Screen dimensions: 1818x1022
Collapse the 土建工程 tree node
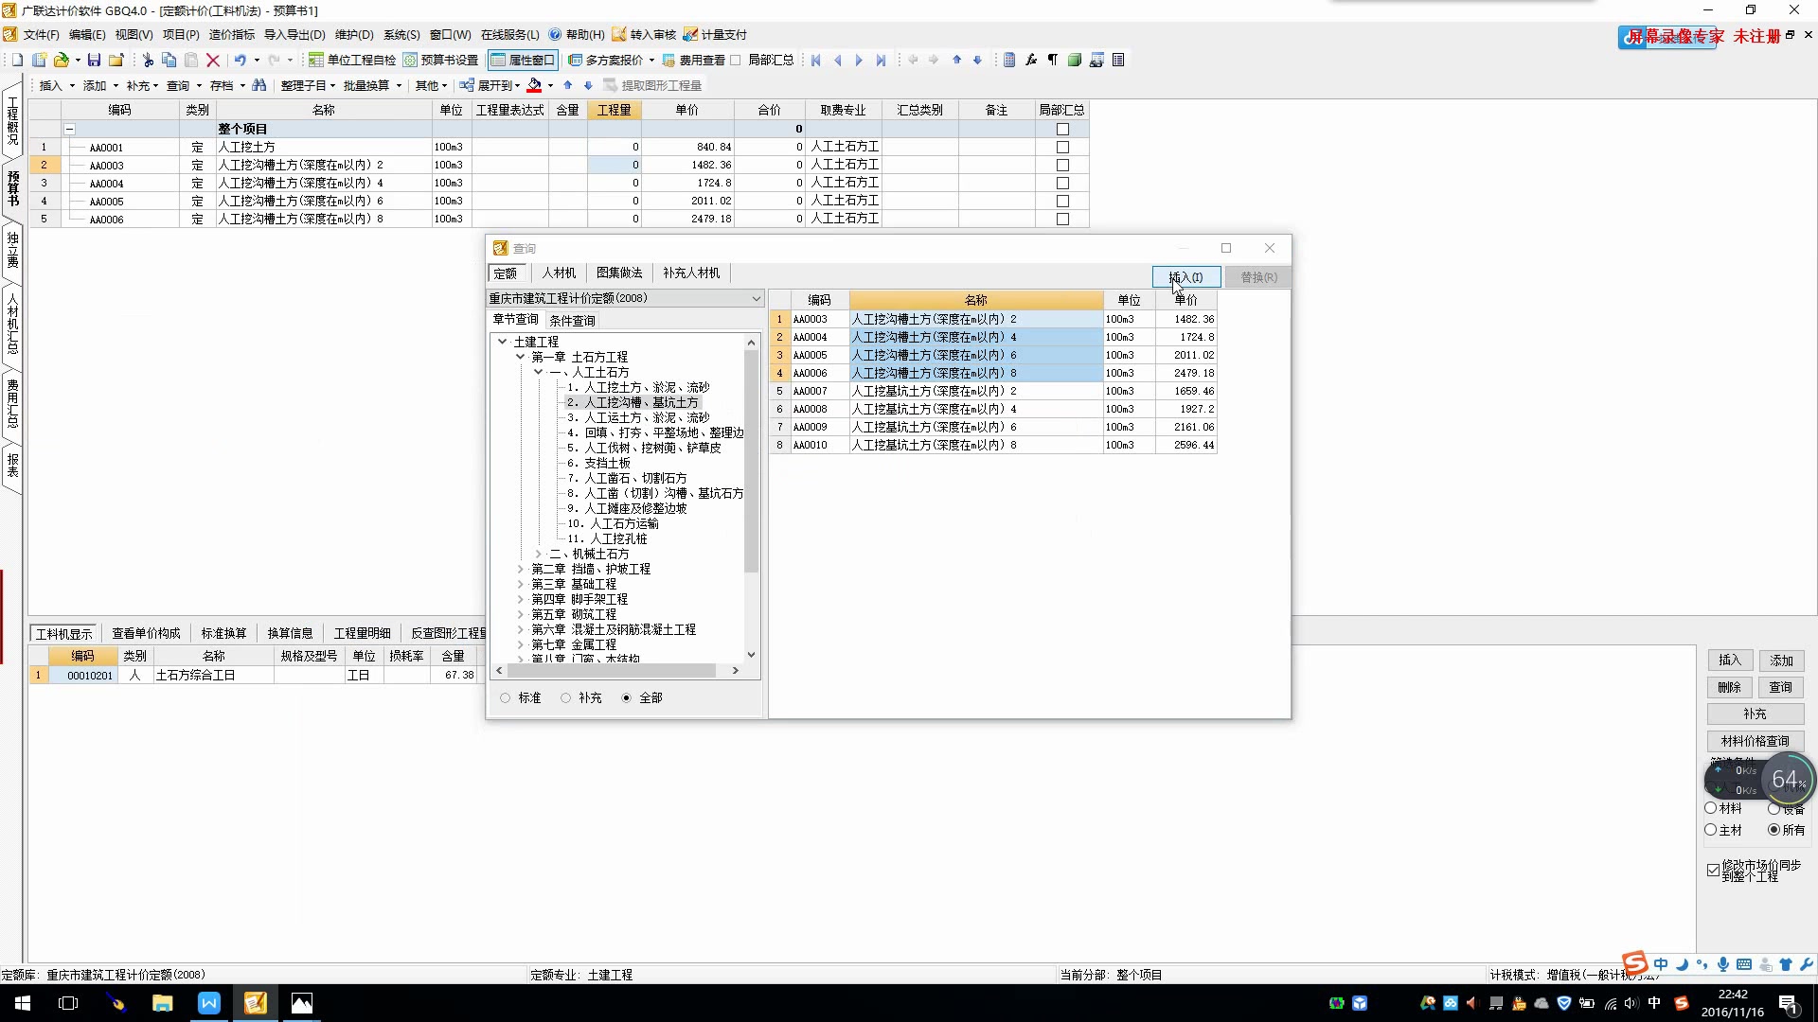tap(502, 342)
